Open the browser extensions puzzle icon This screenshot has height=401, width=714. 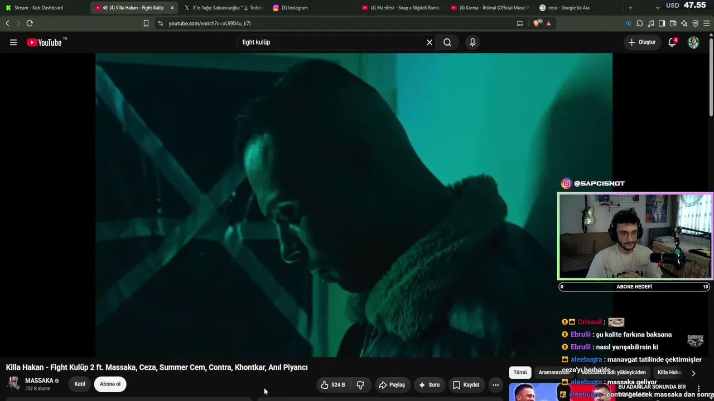pyautogui.click(x=640, y=23)
